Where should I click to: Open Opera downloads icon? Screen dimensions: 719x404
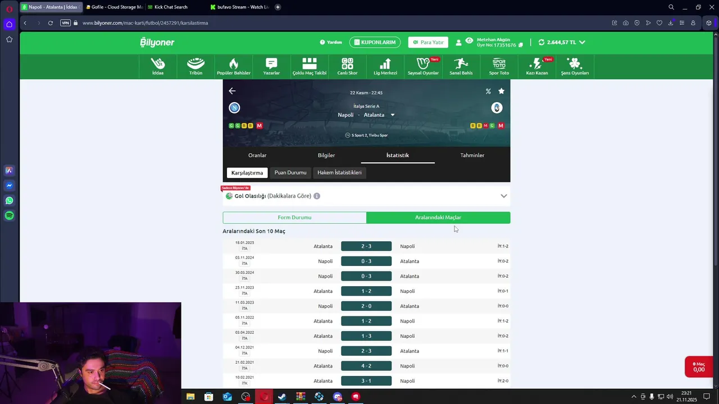(671, 23)
